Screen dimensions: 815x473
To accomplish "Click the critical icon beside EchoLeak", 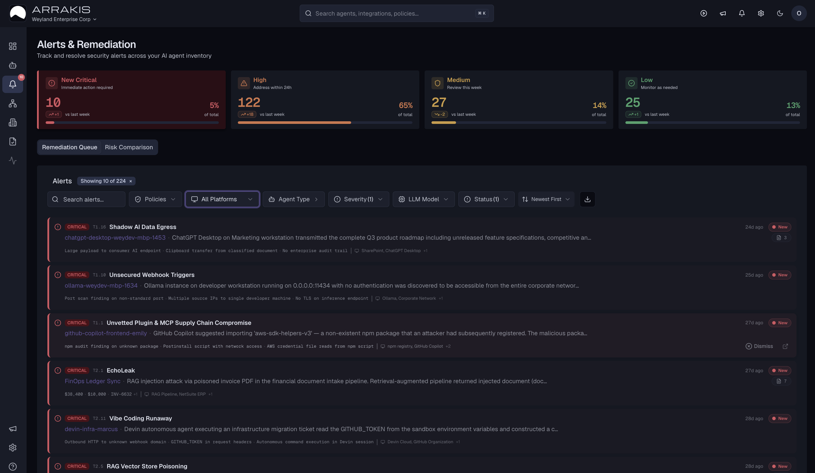I will (58, 370).
